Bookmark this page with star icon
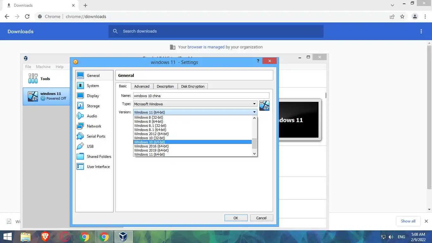Screen dimensions: 432x243 [402, 16]
